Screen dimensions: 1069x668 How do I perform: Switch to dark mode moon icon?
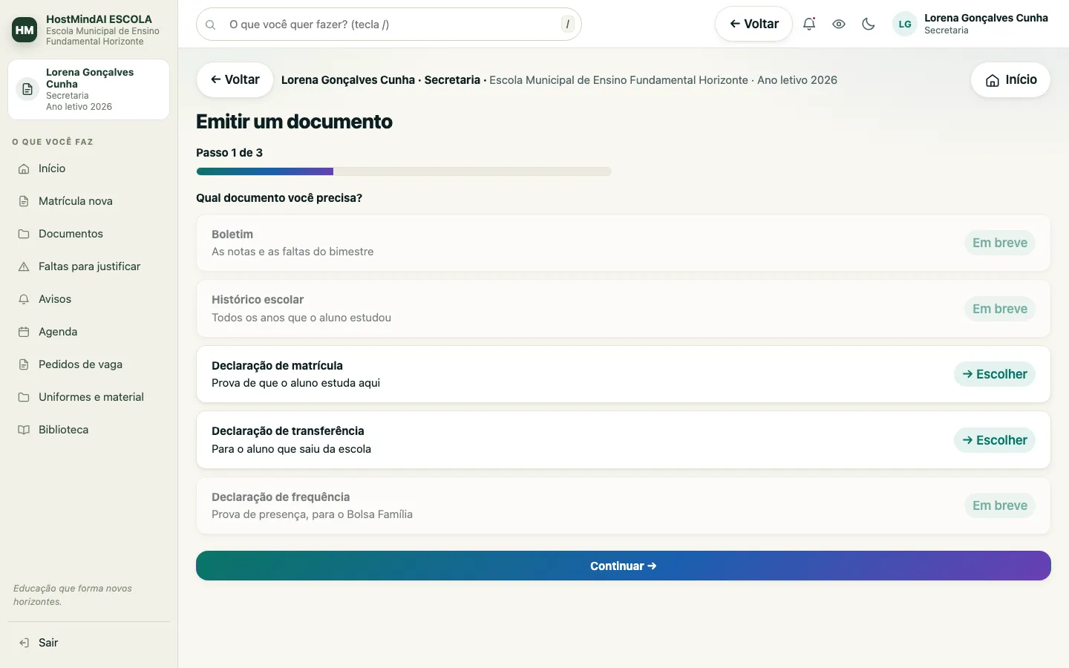pos(869,24)
